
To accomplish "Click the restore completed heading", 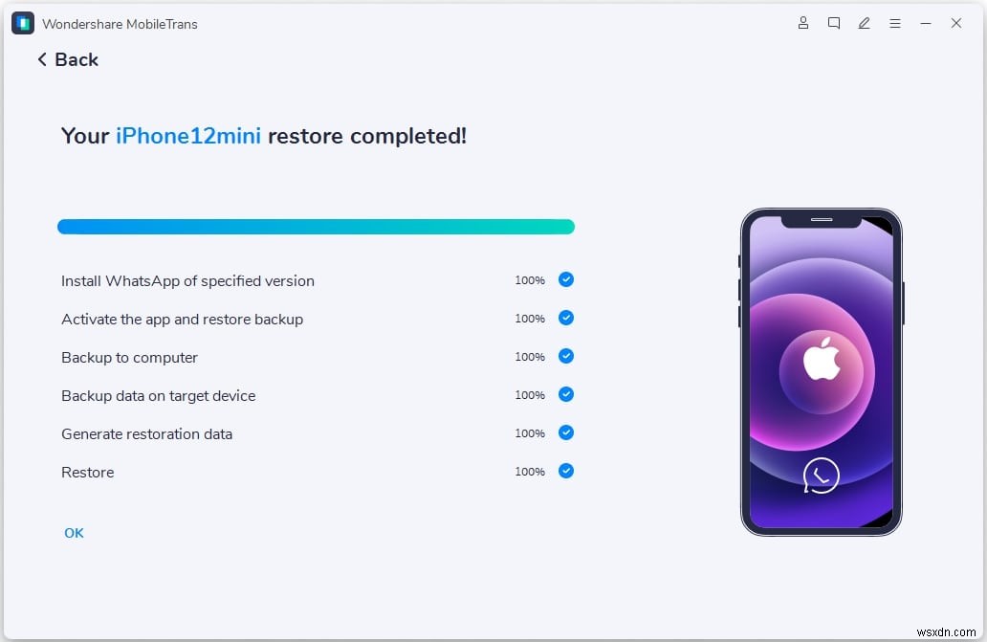I will click(263, 136).
